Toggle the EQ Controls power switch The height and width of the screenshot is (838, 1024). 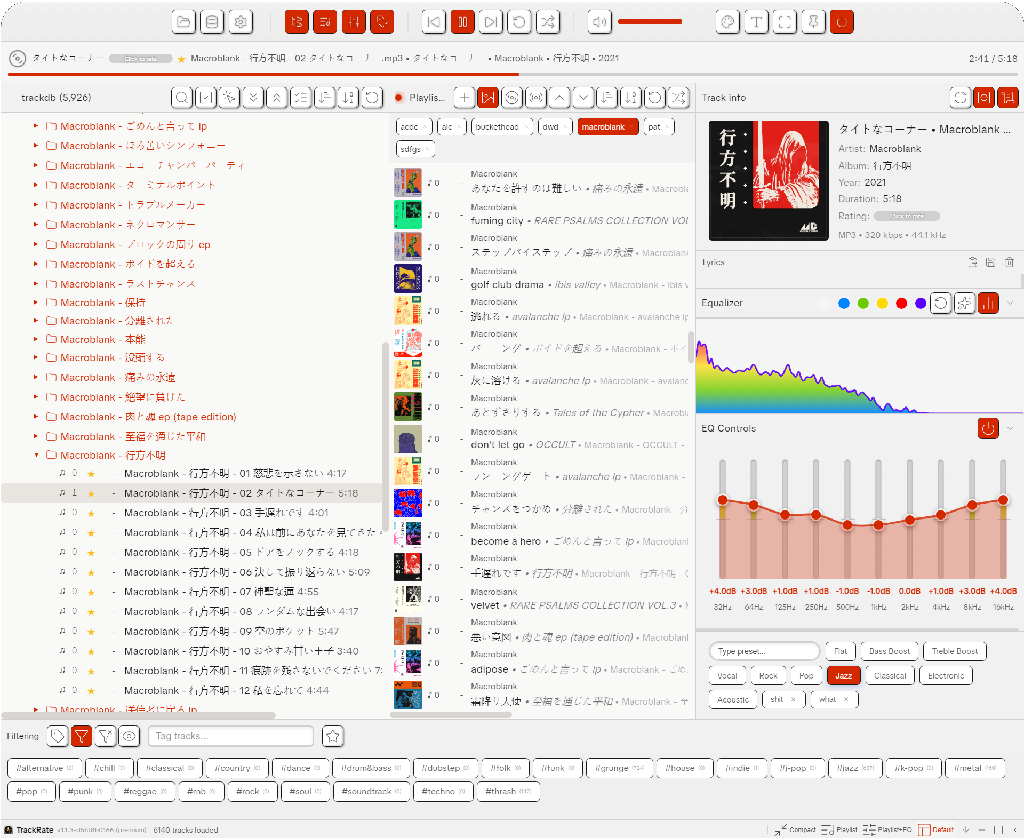[x=988, y=428]
